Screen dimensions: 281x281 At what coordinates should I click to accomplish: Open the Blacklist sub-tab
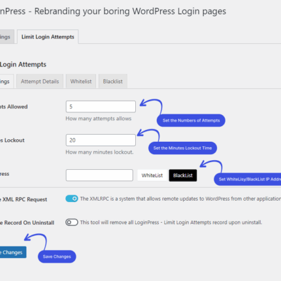click(x=112, y=82)
